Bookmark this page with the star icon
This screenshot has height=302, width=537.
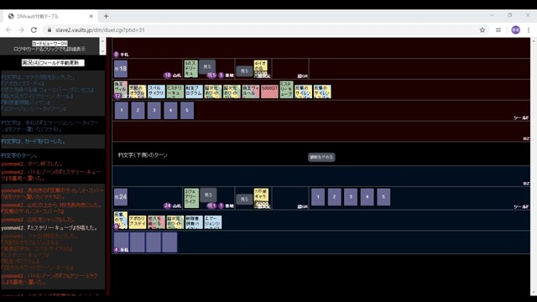tap(482, 30)
